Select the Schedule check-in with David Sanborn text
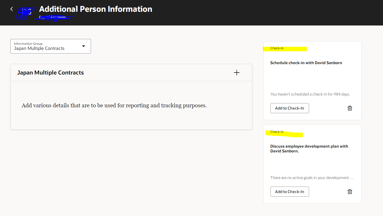Image resolution: width=383 pixels, height=216 pixels. click(306, 63)
